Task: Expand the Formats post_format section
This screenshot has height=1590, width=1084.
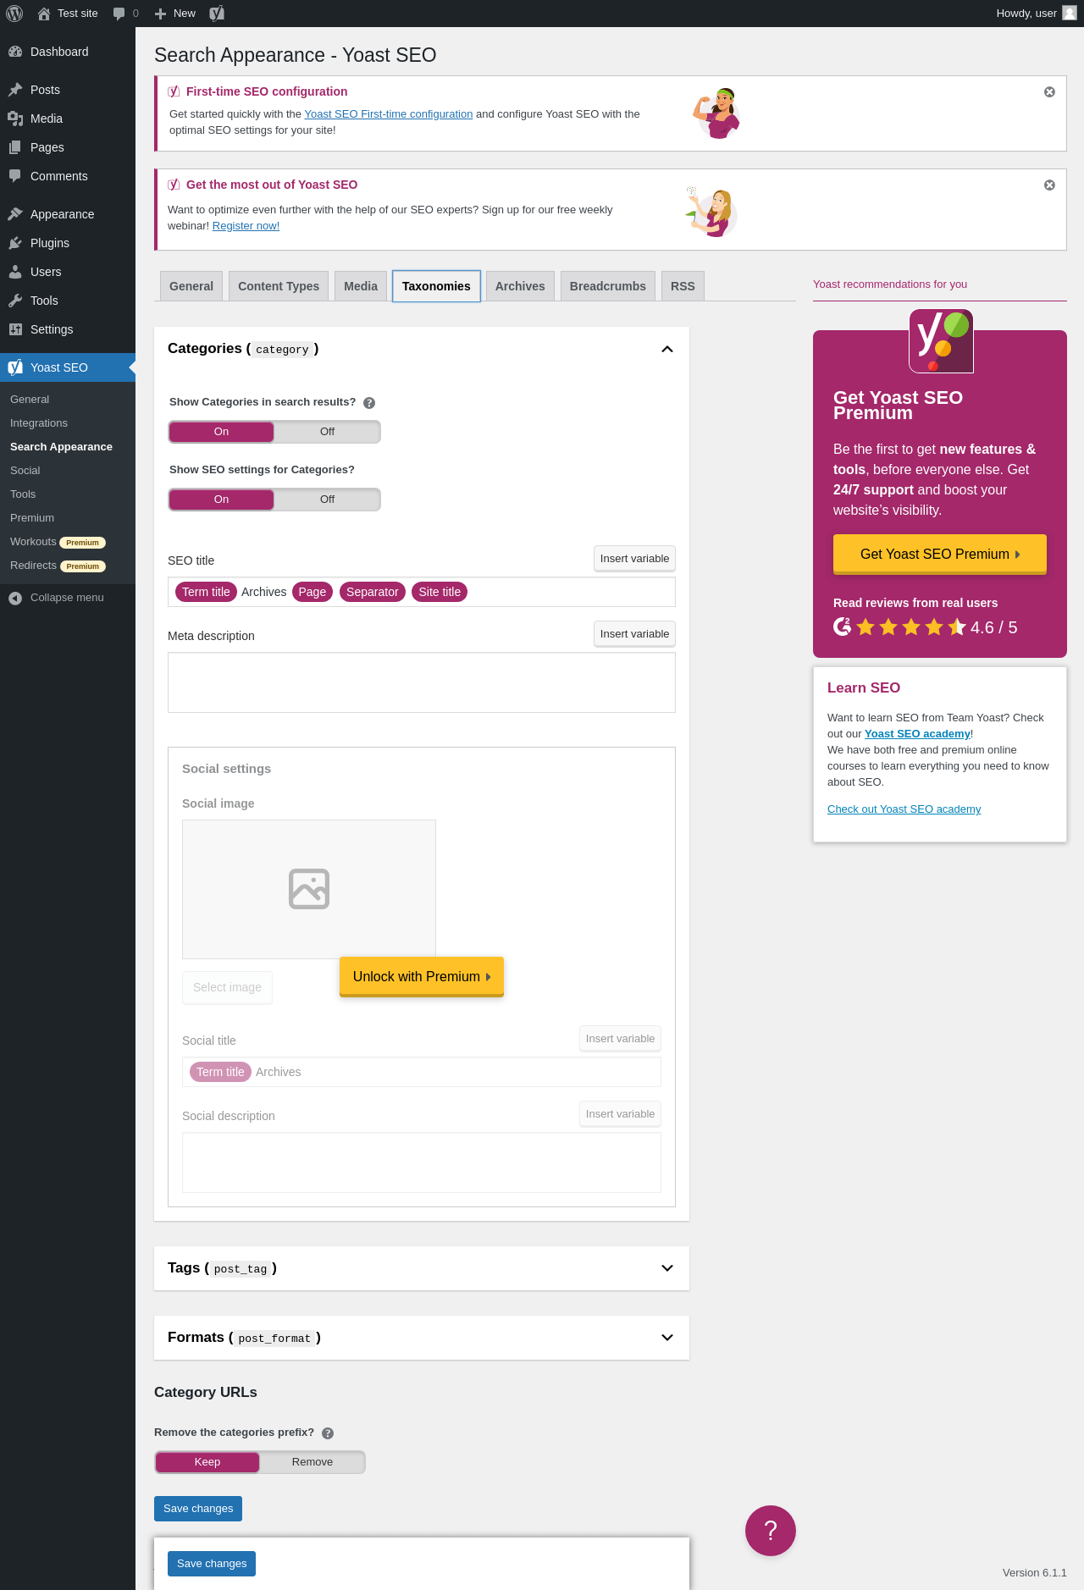Action: pos(667,1338)
